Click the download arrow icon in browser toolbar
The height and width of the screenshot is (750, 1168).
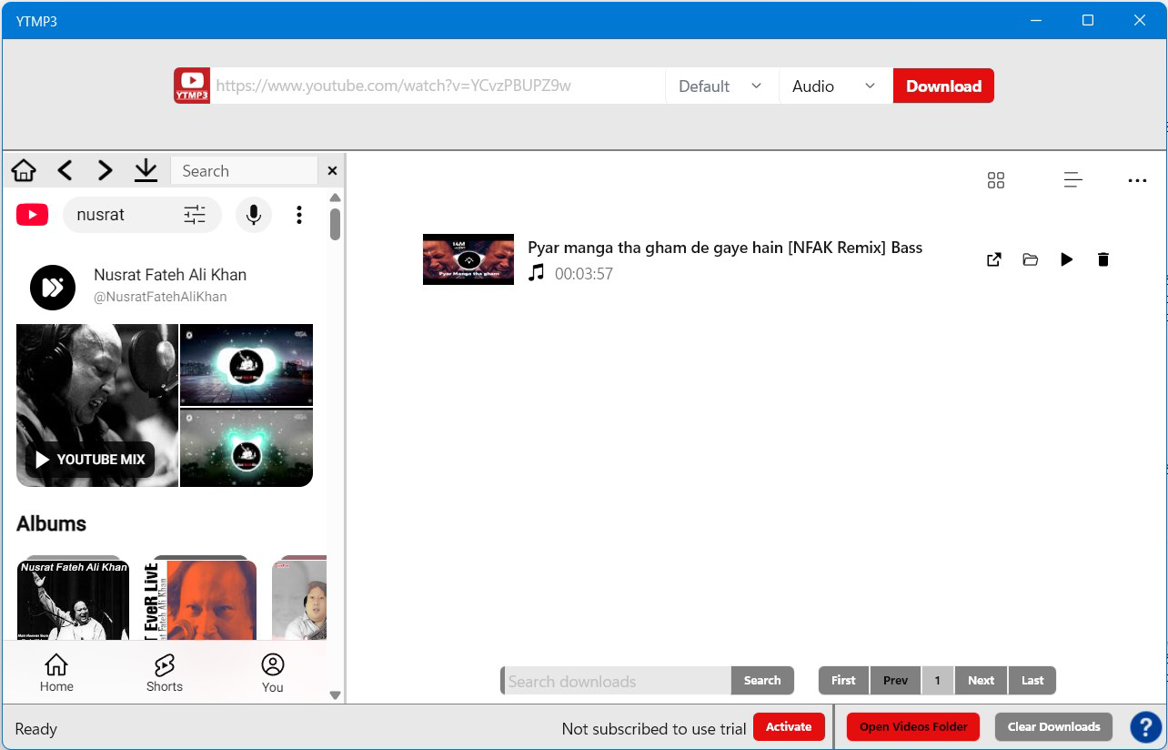click(x=146, y=170)
